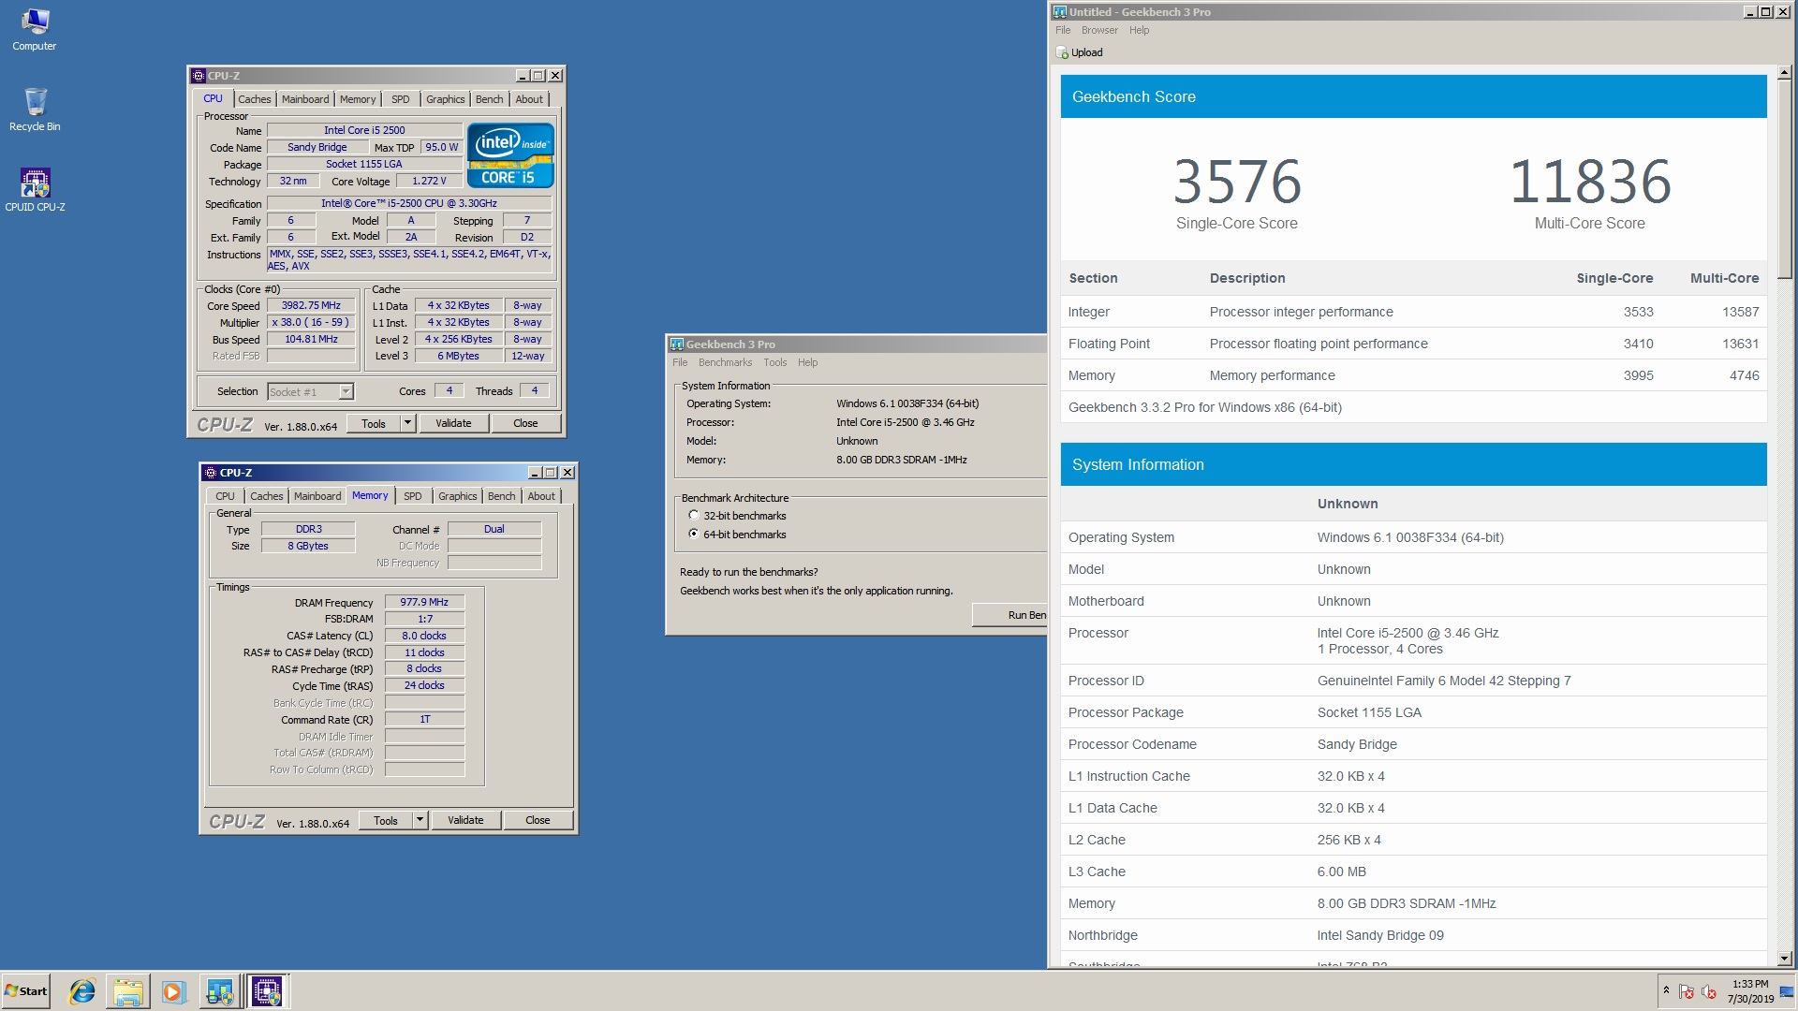Click the Single-Core Score 3576

click(x=1237, y=182)
